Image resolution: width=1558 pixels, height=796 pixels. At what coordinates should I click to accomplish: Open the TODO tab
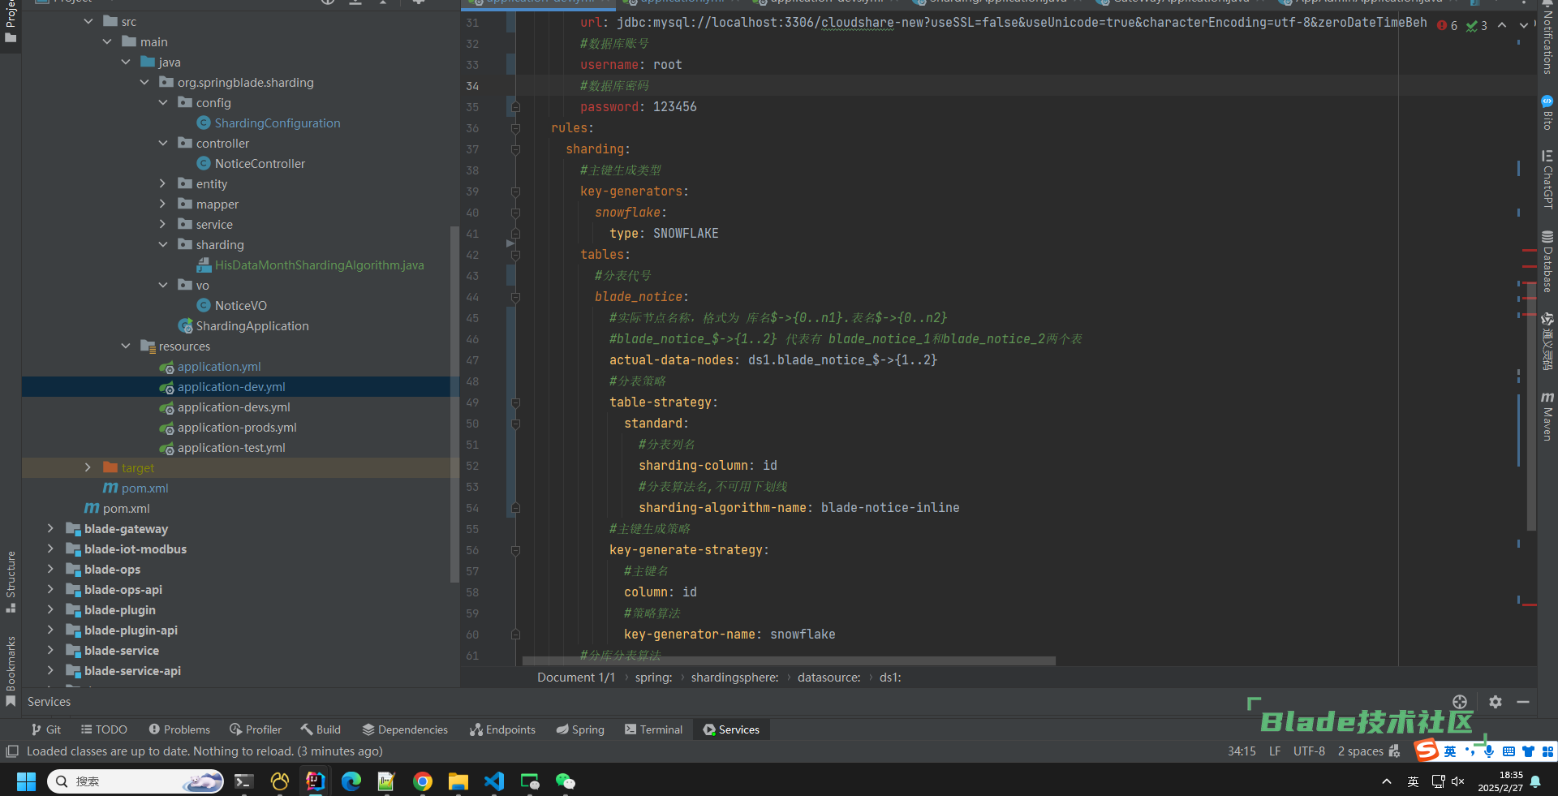click(x=104, y=729)
